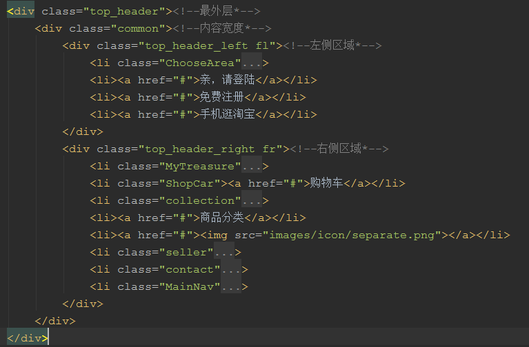
Task: Expand the folded MyTreasure list item
Action: [252, 167]
